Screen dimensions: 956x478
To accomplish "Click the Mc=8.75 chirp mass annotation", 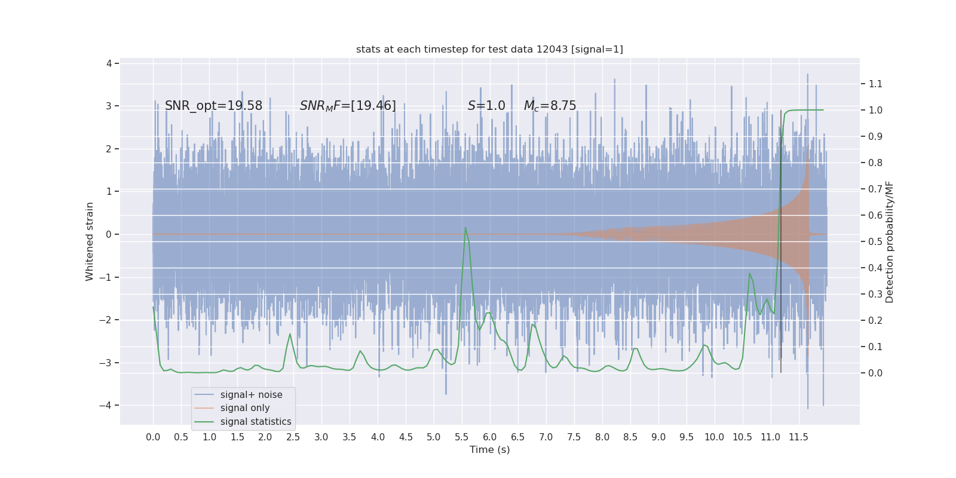I will pyautogui.click(x=550, y=106).
